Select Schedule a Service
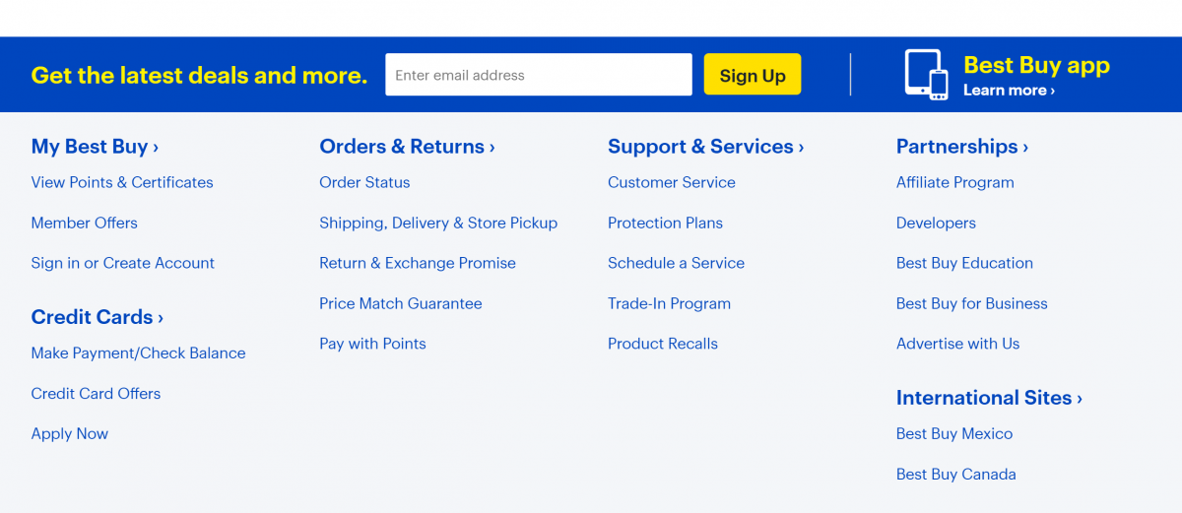 tap(676, 263)
